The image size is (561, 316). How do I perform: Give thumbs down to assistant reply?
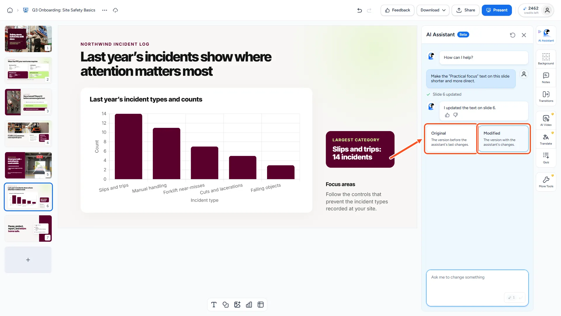pyautogui.click(x=456, y=115)
